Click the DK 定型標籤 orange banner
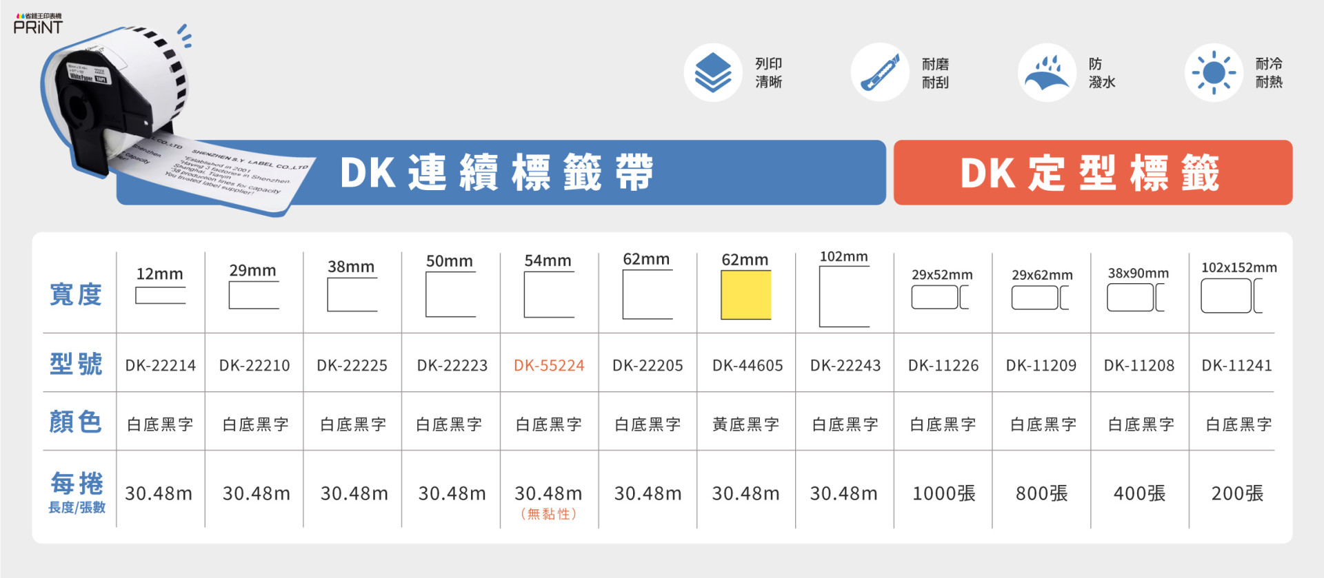Screen dimensions: 1324x578 (x=1093, y=172)
